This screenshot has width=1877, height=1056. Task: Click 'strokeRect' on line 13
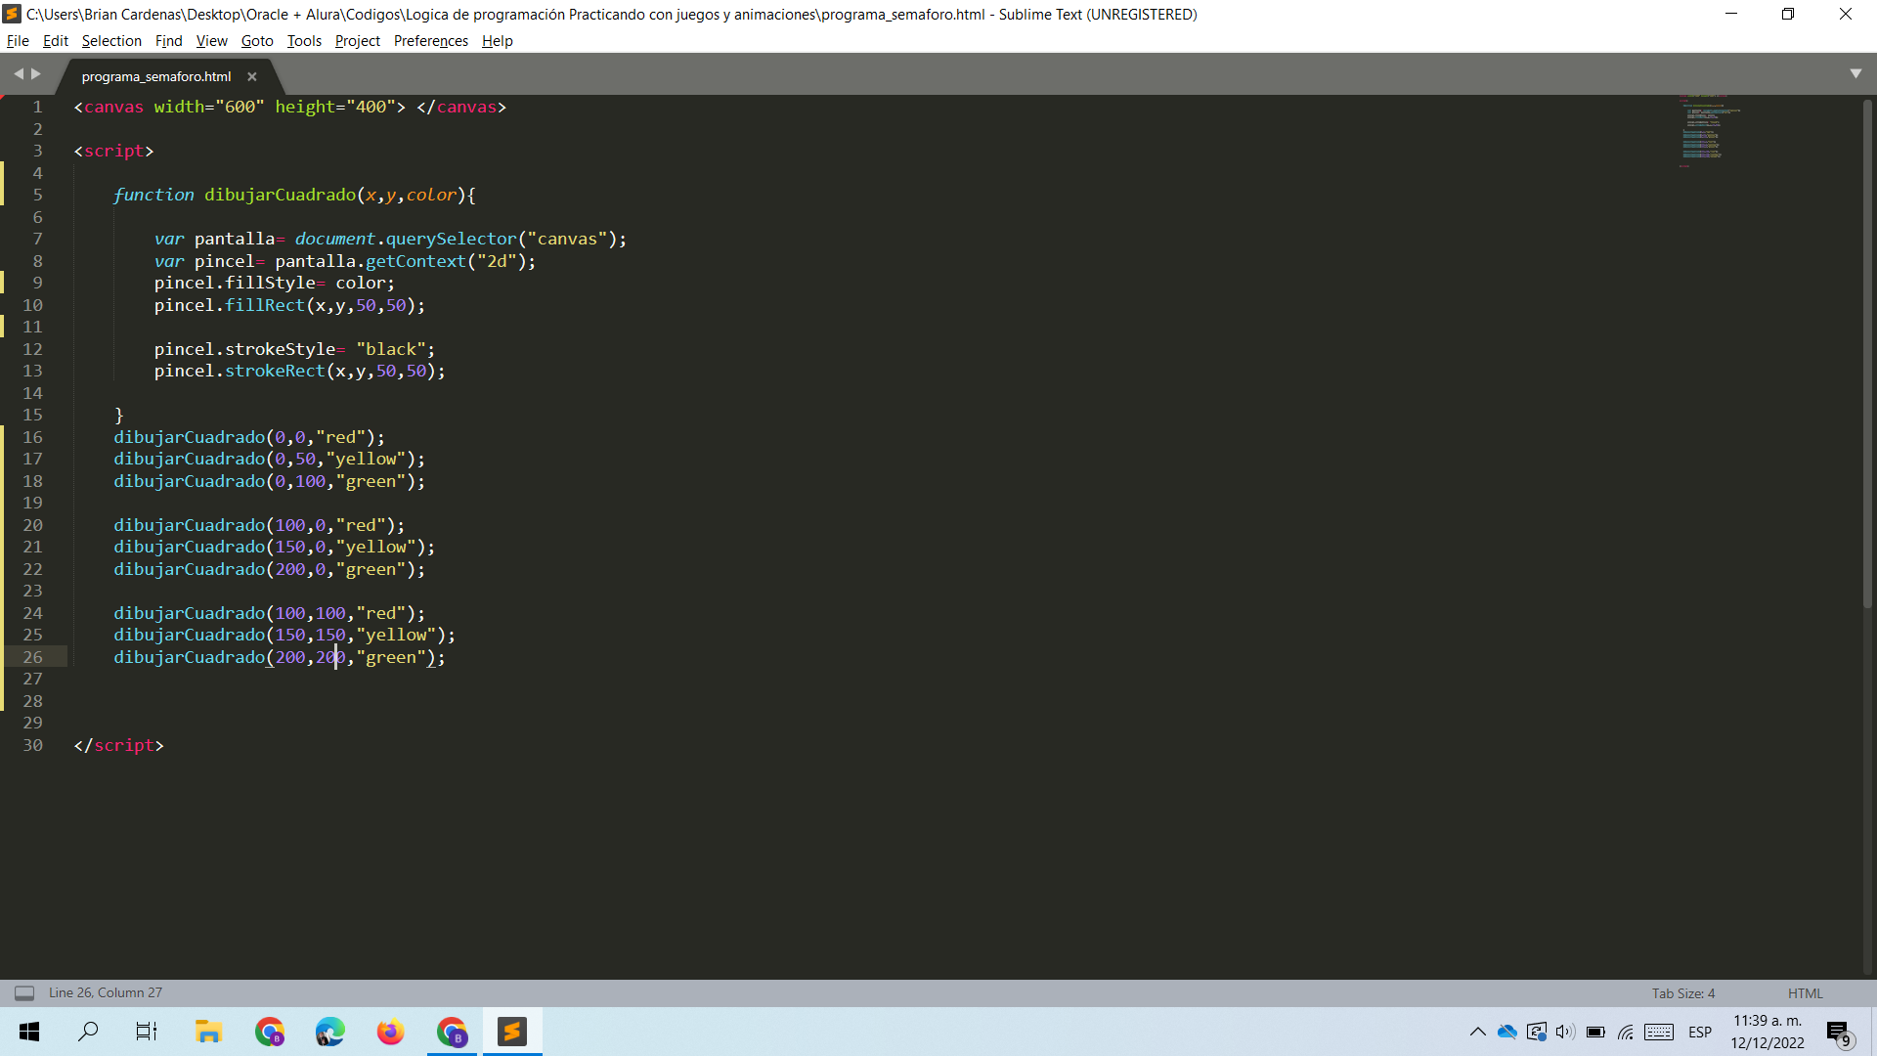point(275,371)
